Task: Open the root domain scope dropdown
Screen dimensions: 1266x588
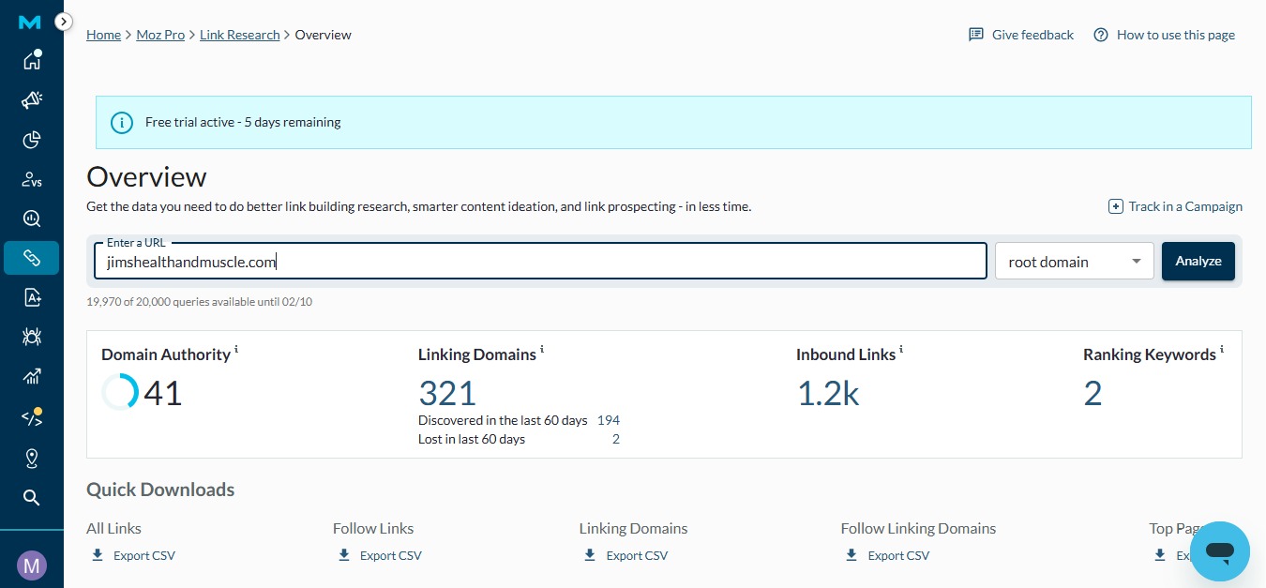Action: pyautogui.click(x=1074, y=262)
